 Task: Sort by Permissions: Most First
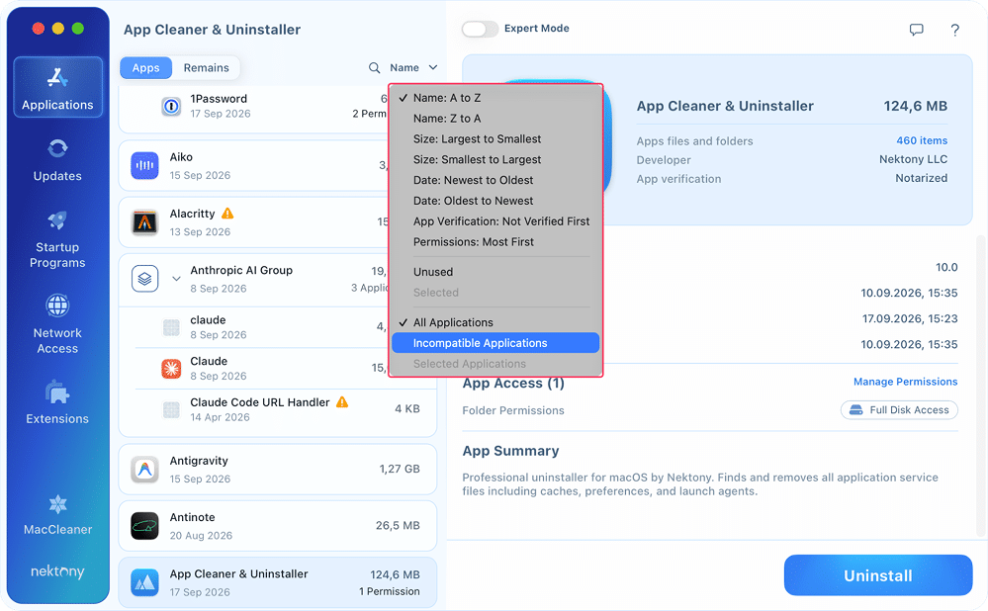click(x=495, y=242)
